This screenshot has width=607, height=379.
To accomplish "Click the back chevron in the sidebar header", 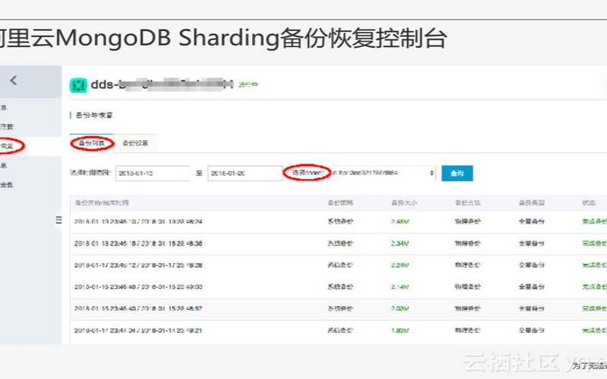I will click(x=14, y=80).
